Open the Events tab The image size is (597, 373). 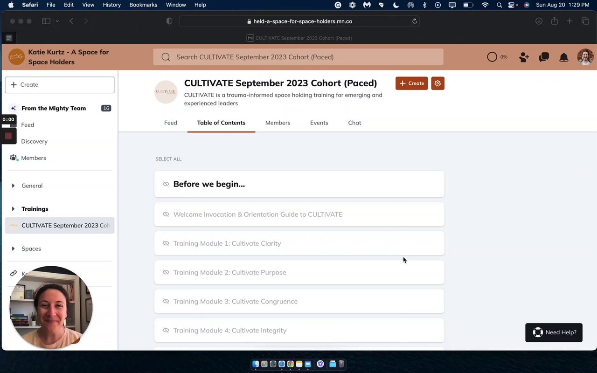(319, 123)
